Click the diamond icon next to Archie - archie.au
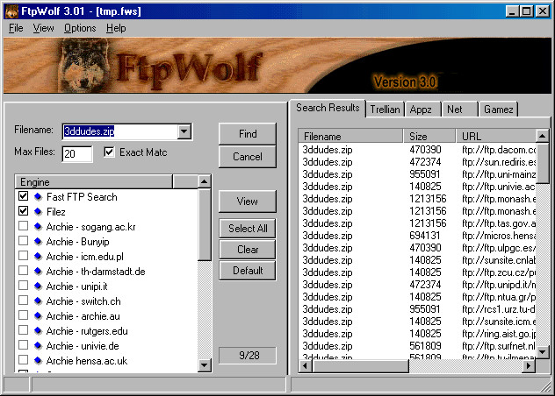This screenshot has width=555, height=396. coord(38,315)
